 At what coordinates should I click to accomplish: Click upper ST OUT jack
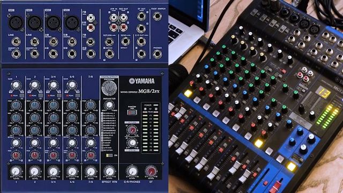pos(141,17)
